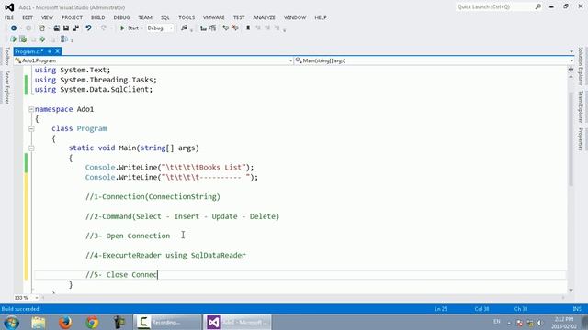
Task: Open the EDIT menu
Action: (x=28, y=17)
